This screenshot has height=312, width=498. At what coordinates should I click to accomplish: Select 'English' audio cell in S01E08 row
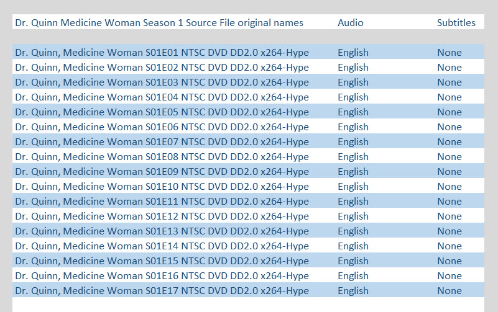[353, 157]
